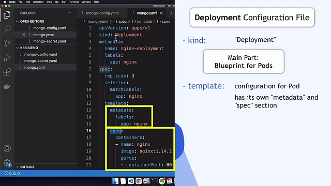
Task: Open the Terminal menu
Action: 74,2
